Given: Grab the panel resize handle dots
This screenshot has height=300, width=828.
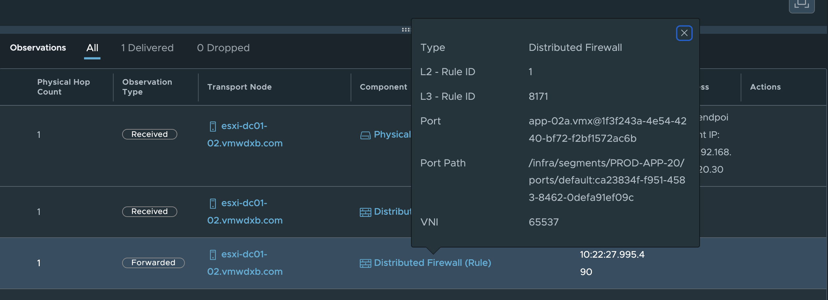Looking at the screenshot, I should 406,30.
